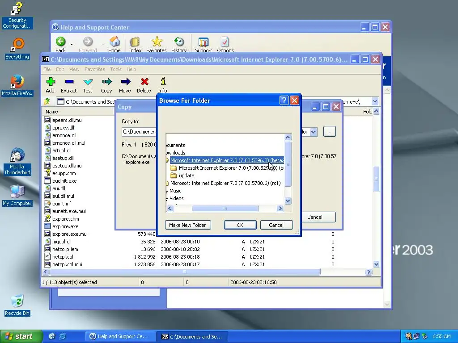The height and width of the screenshot is (343, 458).
Task: Click the system tray clock
Action: pos(441,336)
